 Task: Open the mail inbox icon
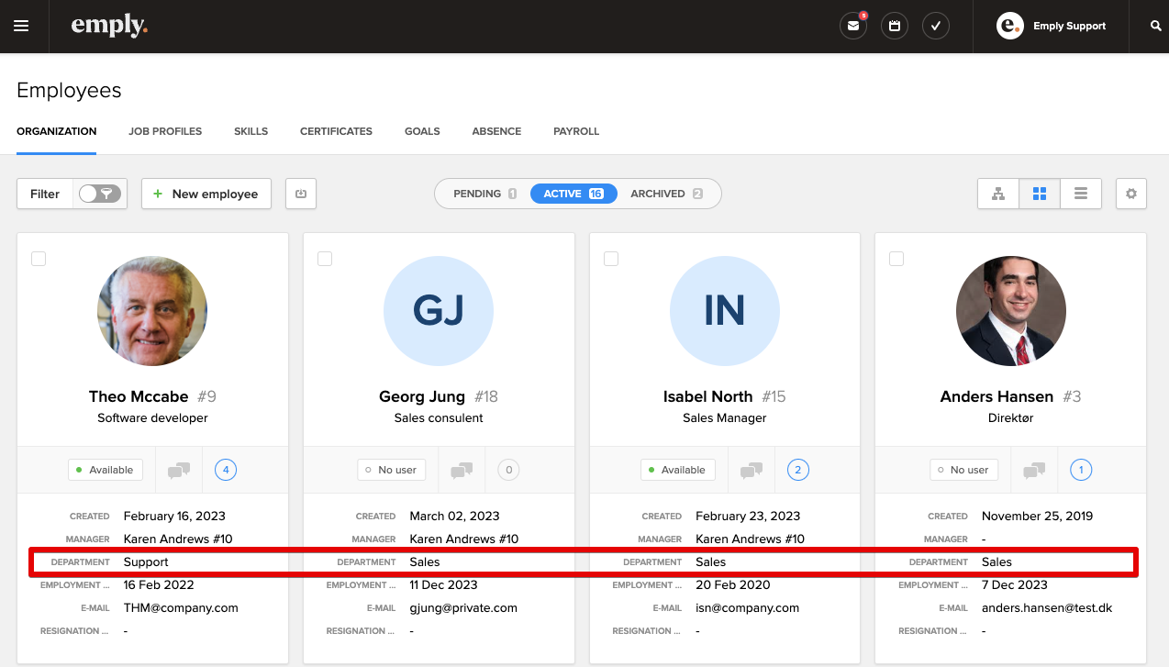point(853,26)
